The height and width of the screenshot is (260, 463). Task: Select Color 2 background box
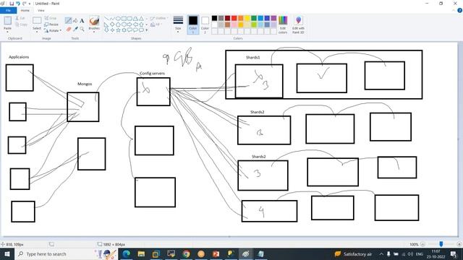pos(205,25)
